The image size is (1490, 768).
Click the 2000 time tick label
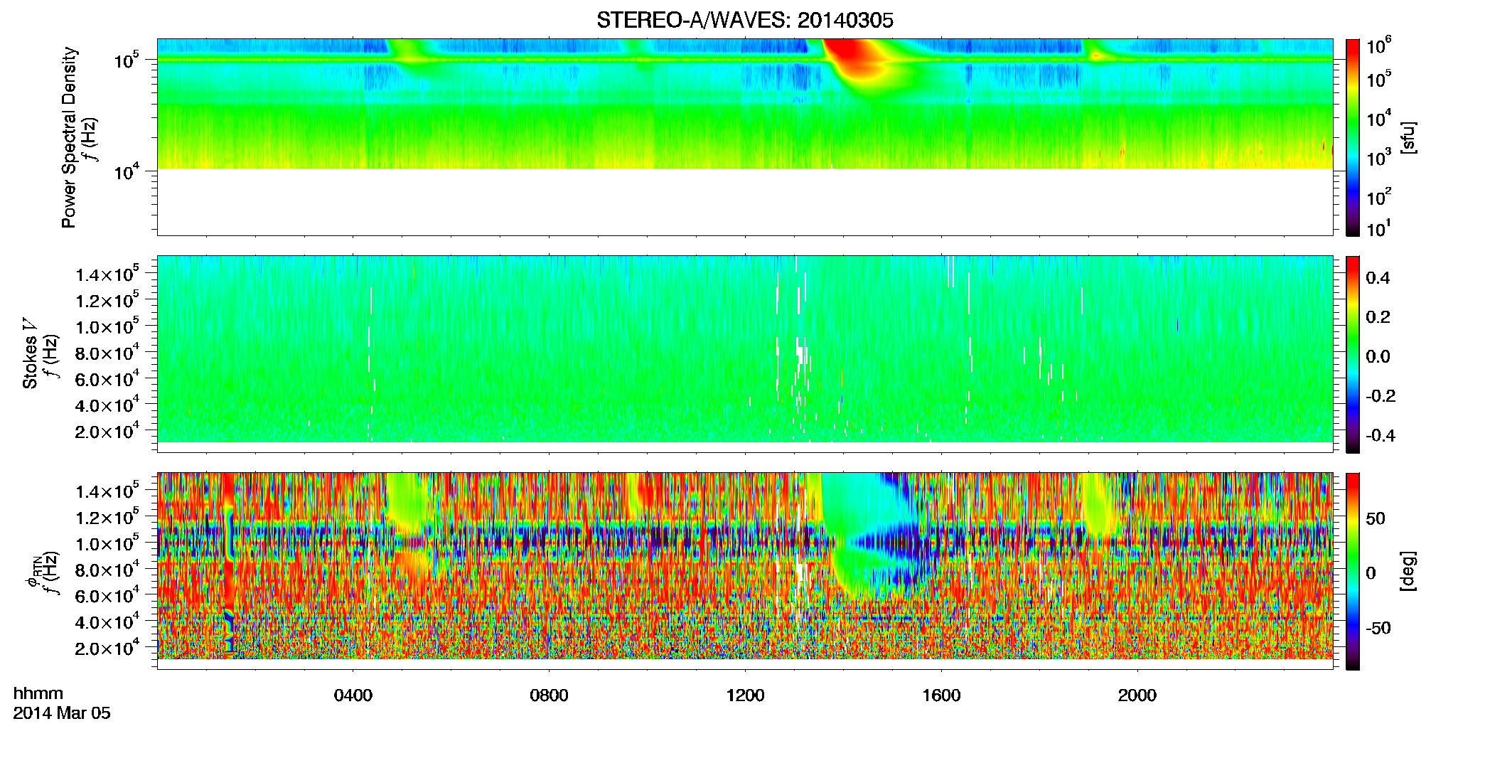coord(1137,695)
